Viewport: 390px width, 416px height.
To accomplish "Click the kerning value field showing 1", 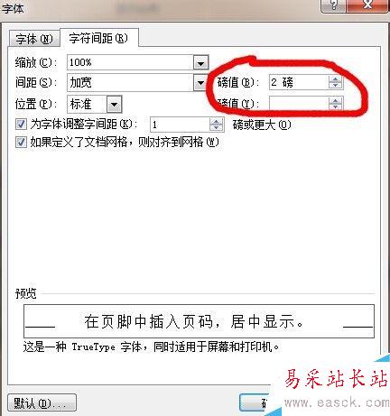I will [x=180, y=125].
